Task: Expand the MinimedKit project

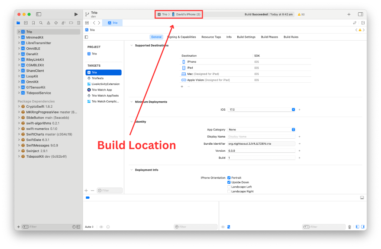Action: pos(19,38)
